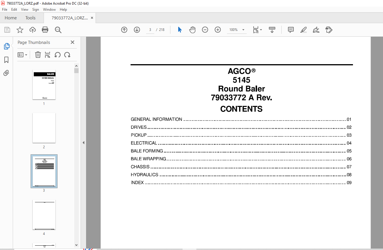Click the stamp/request signature icon
Viewport: 383px width, 250px height.
point(329,30)
